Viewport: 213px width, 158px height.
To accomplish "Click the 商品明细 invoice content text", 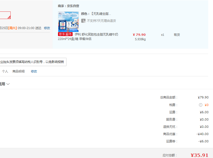I will click(x=18, y=71).
